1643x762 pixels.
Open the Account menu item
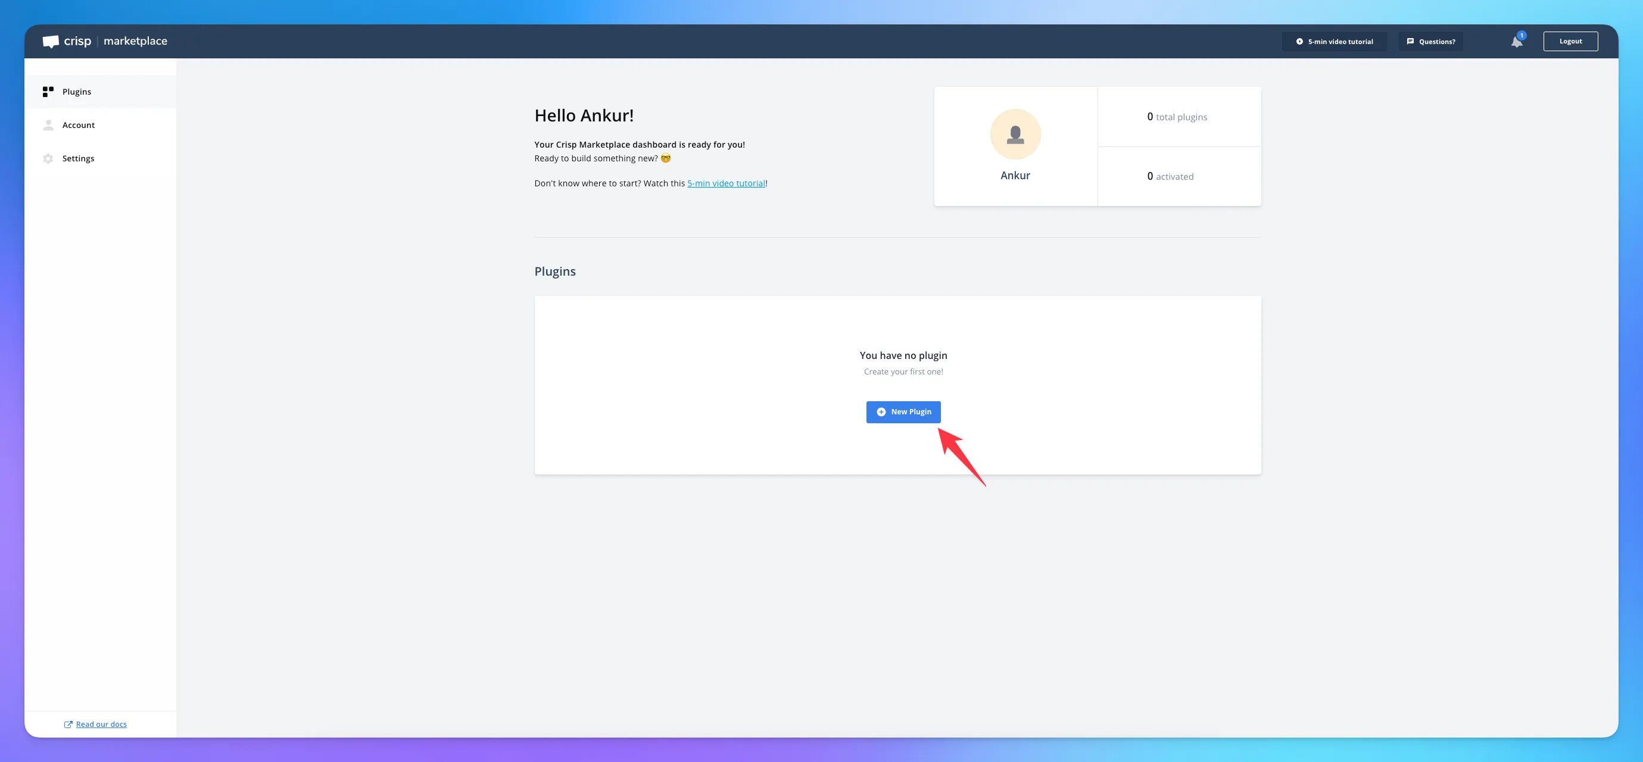100,125
